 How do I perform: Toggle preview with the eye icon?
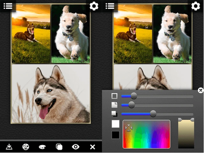[x=76, y=147]
